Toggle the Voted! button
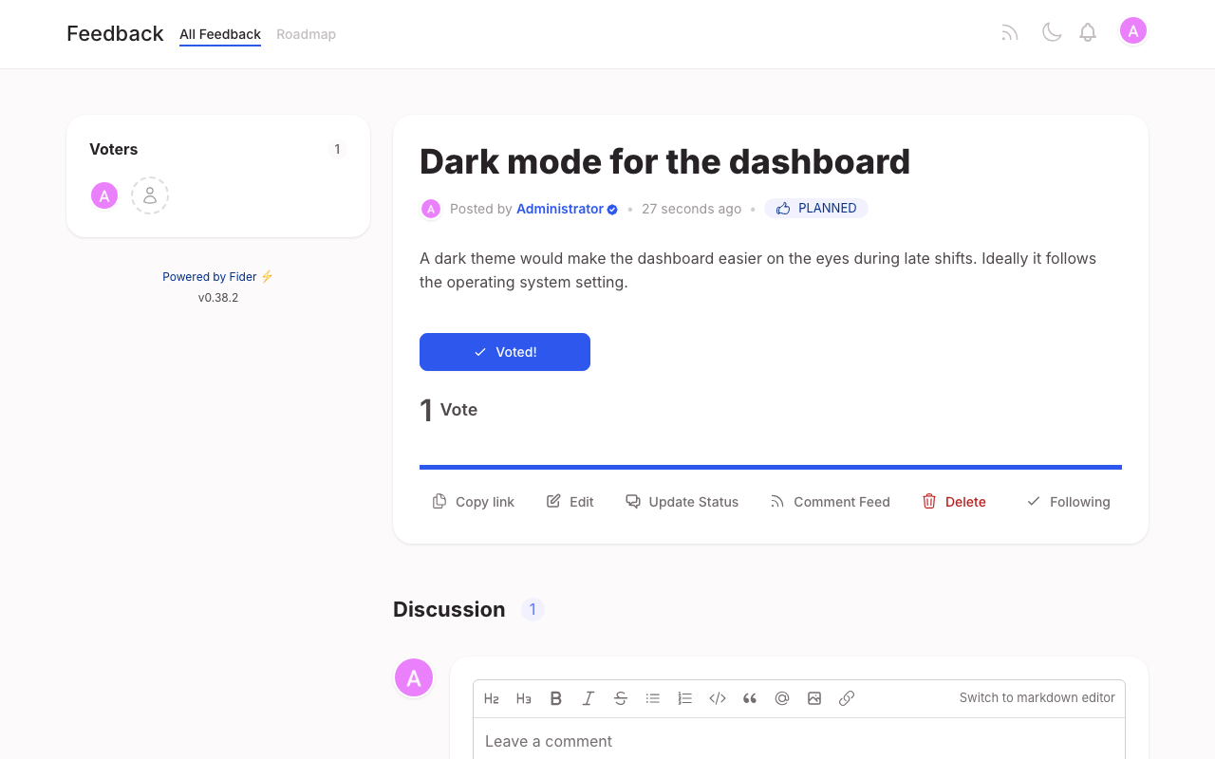This screenshot has height=759, width=1215. (505, 352)
